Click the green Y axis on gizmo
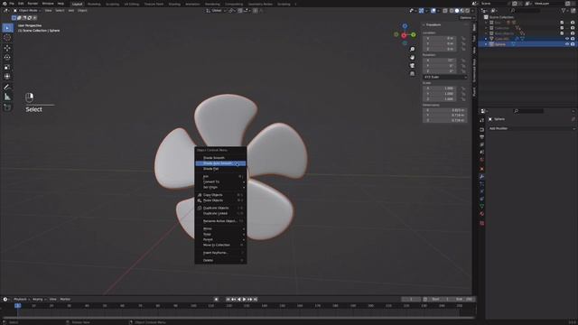Image resolution: width=578 pixels, height=325 pixels. click(x=414, y=34)
